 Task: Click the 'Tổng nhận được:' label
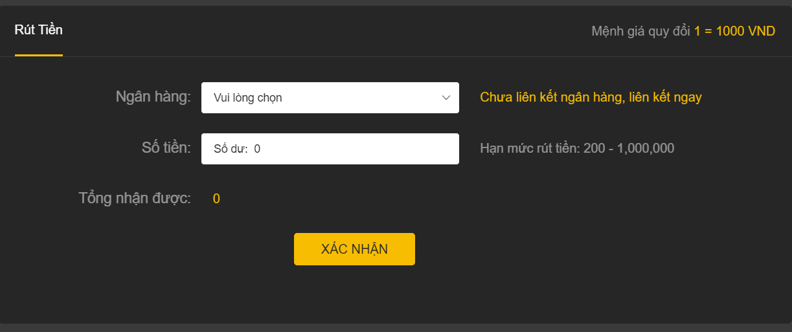click(135, 198)
